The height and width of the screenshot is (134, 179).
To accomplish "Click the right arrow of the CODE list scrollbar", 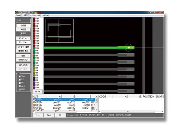I will [x=162, y=112].
